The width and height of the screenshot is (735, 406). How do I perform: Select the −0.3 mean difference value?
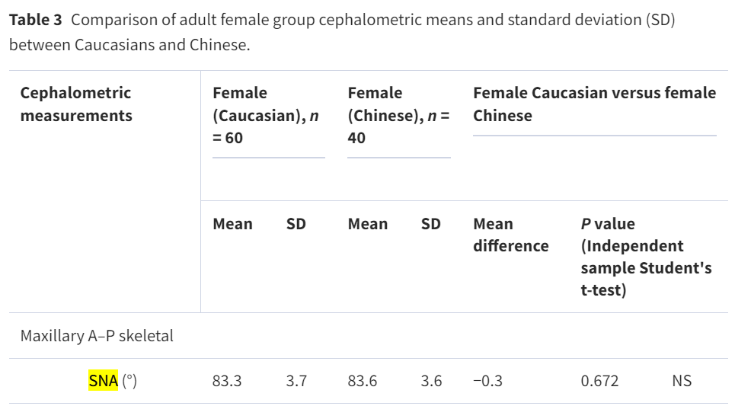click(487, 381)
